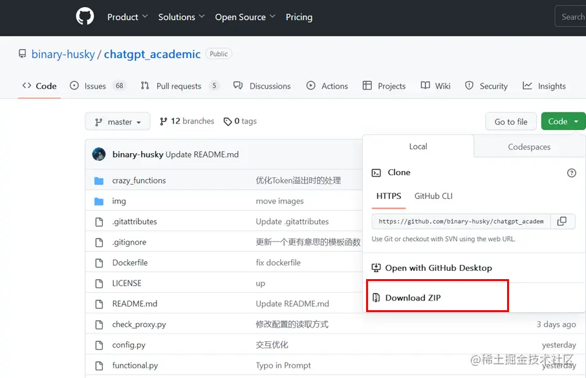Click the config.py file icon
Screen dimensions: 586x378
[99, 345]
